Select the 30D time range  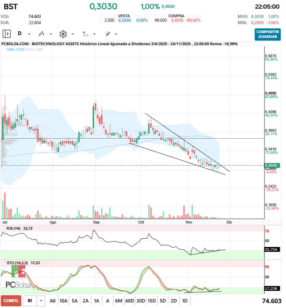click(141, 301)
